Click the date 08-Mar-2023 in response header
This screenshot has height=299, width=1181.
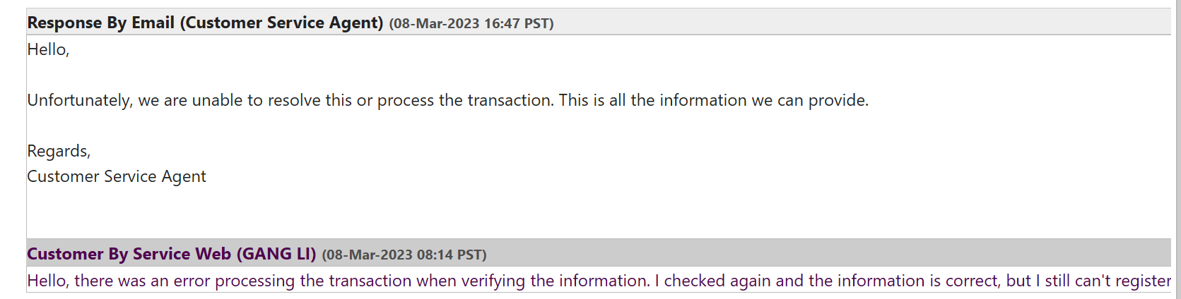tap(436, 23)
